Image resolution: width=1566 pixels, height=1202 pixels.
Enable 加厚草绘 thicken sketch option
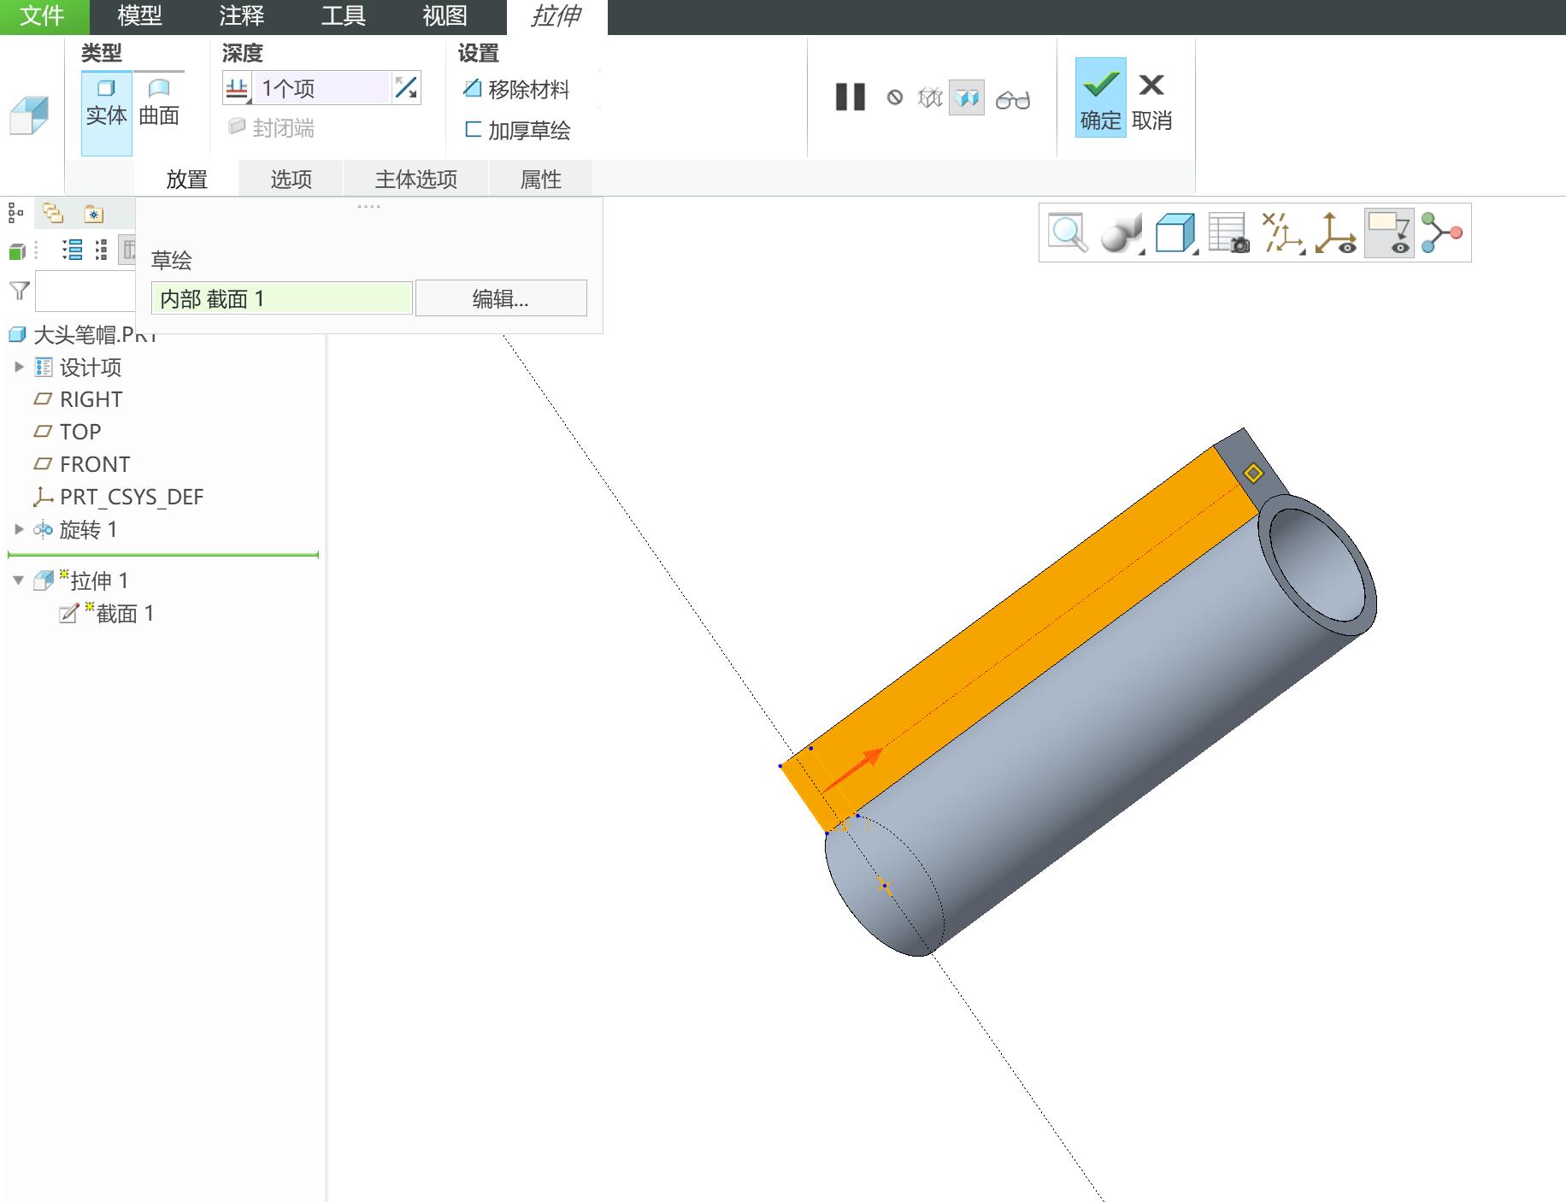coord(517,130)
